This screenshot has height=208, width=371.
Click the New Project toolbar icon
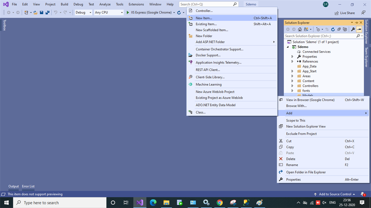pos(26,13)
